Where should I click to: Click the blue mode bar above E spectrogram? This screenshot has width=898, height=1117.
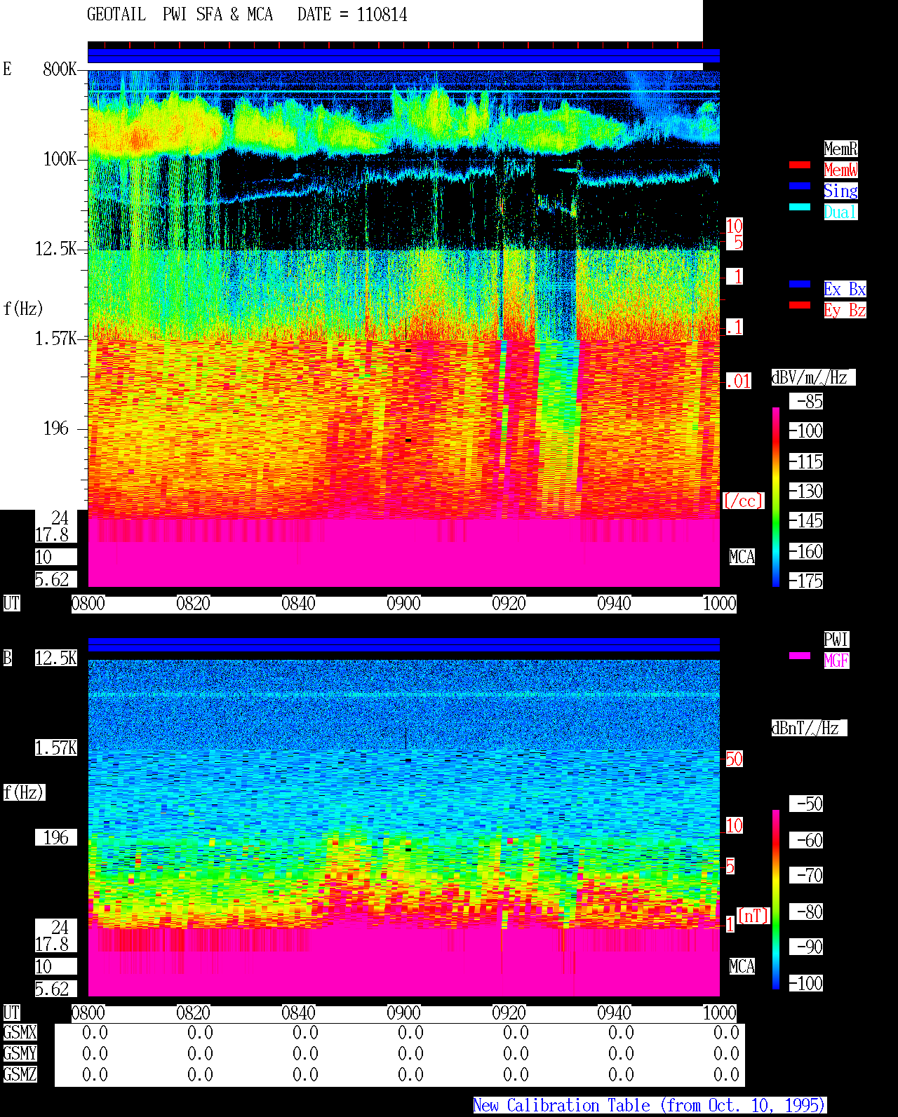[x=403, y=56]
